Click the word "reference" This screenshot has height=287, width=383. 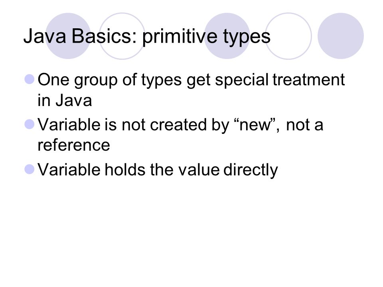(x=74, y=145)
